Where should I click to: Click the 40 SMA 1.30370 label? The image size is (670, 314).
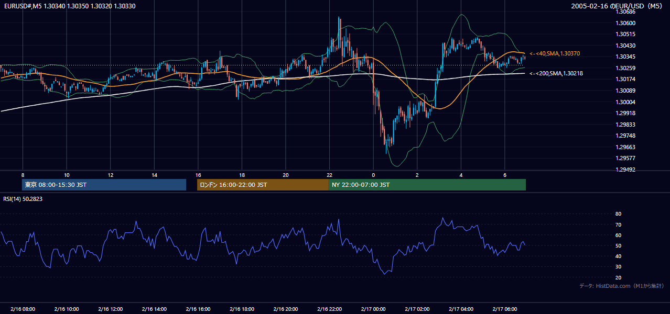pos(555,53)
